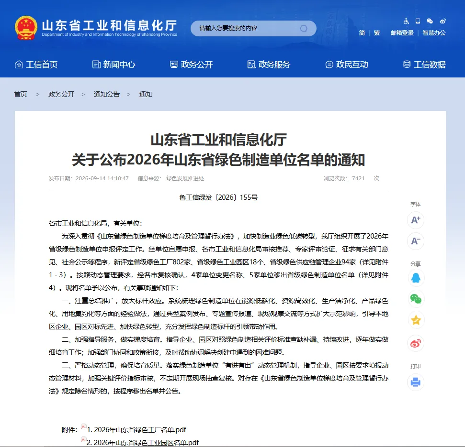Open the mobile version icon in header
Viewport: 465px width, 447px height.
pyautogui.click(x=418, y=21)
